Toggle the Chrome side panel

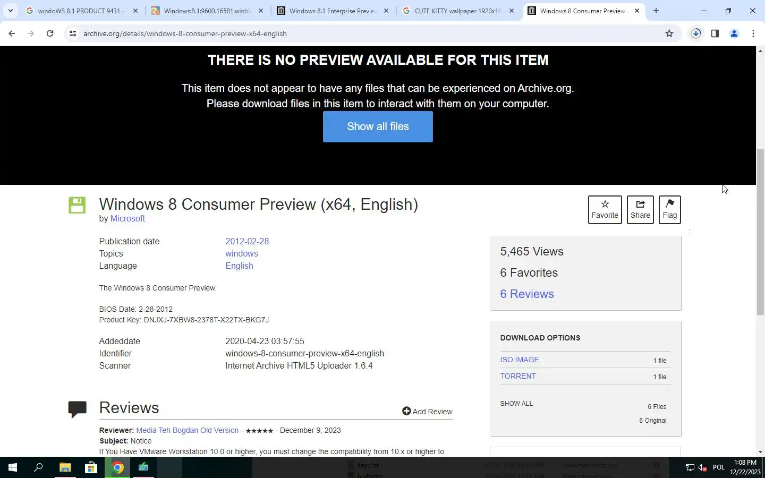[x=715, y=33]
